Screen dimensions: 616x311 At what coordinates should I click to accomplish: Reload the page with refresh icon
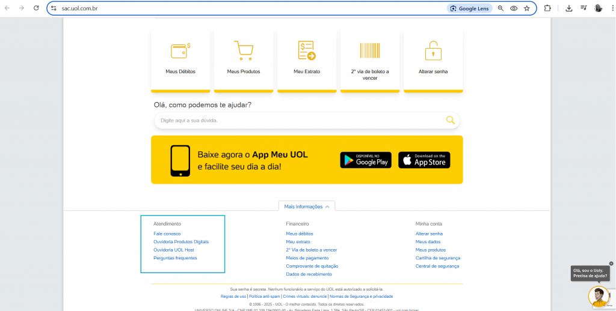point(36,8)
